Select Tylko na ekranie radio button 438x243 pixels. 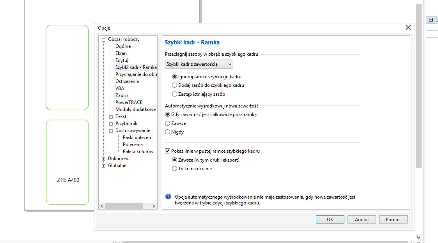(175, 169)
